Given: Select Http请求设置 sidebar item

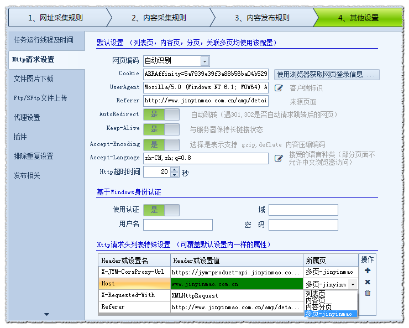Looking at the screenshot, I should [x=47, y=60].
